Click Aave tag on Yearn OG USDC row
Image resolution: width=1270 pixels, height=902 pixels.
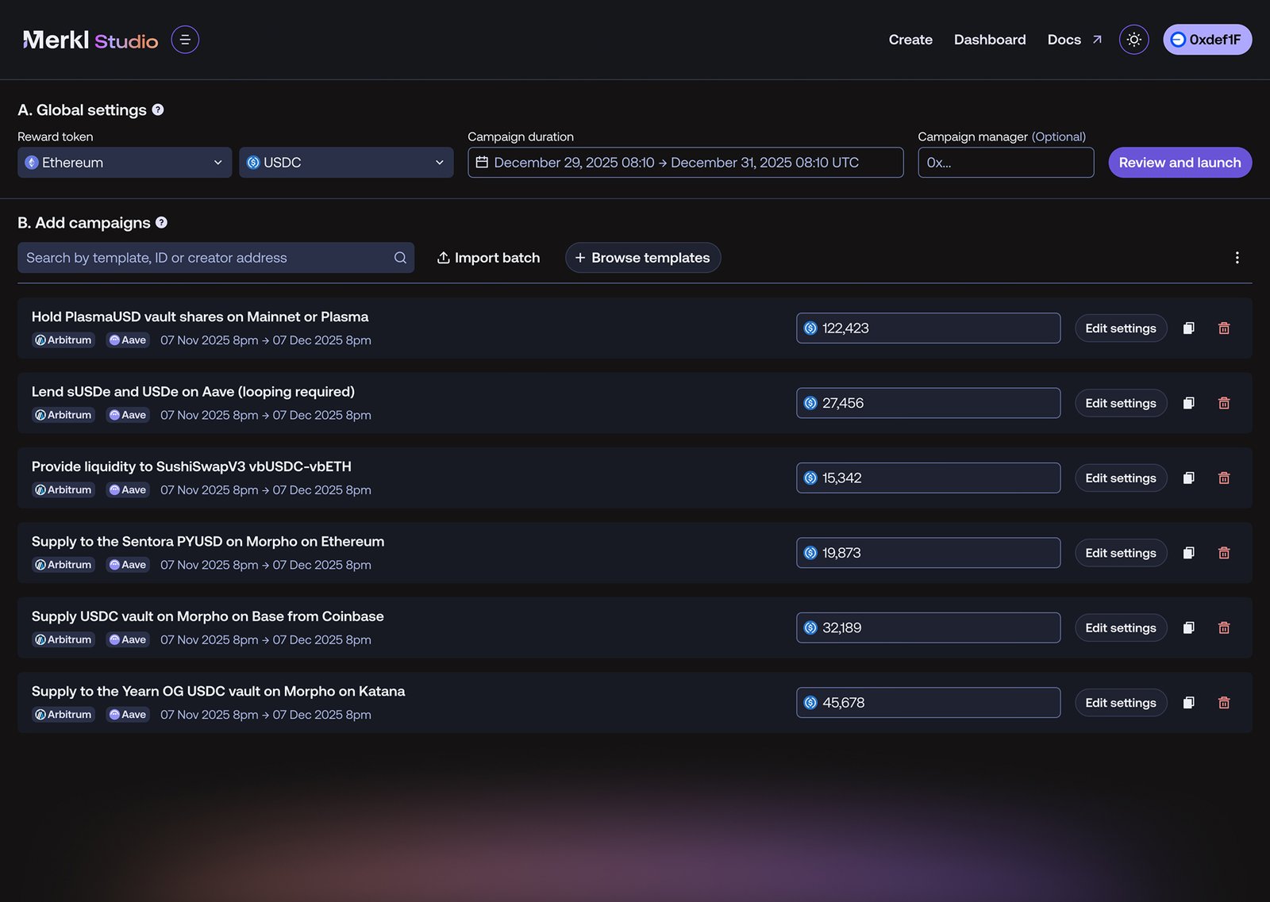click(128, 715)
